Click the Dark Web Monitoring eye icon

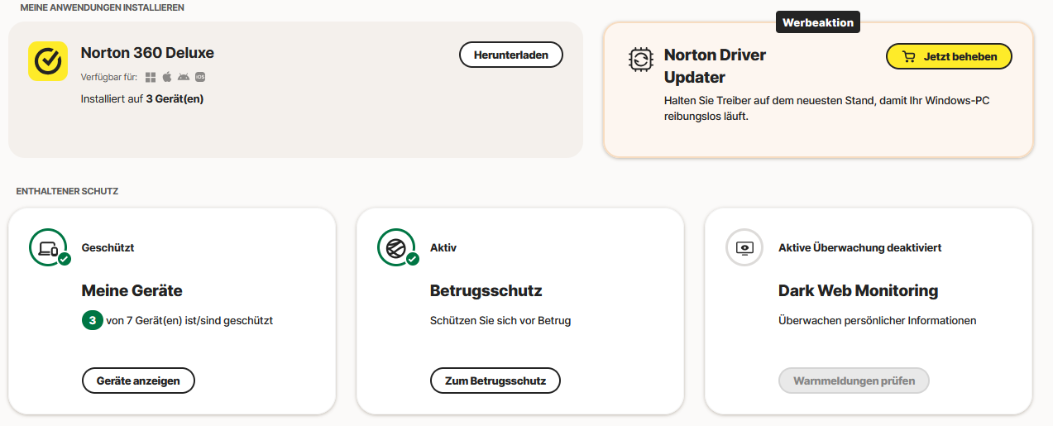pos(744,247)
